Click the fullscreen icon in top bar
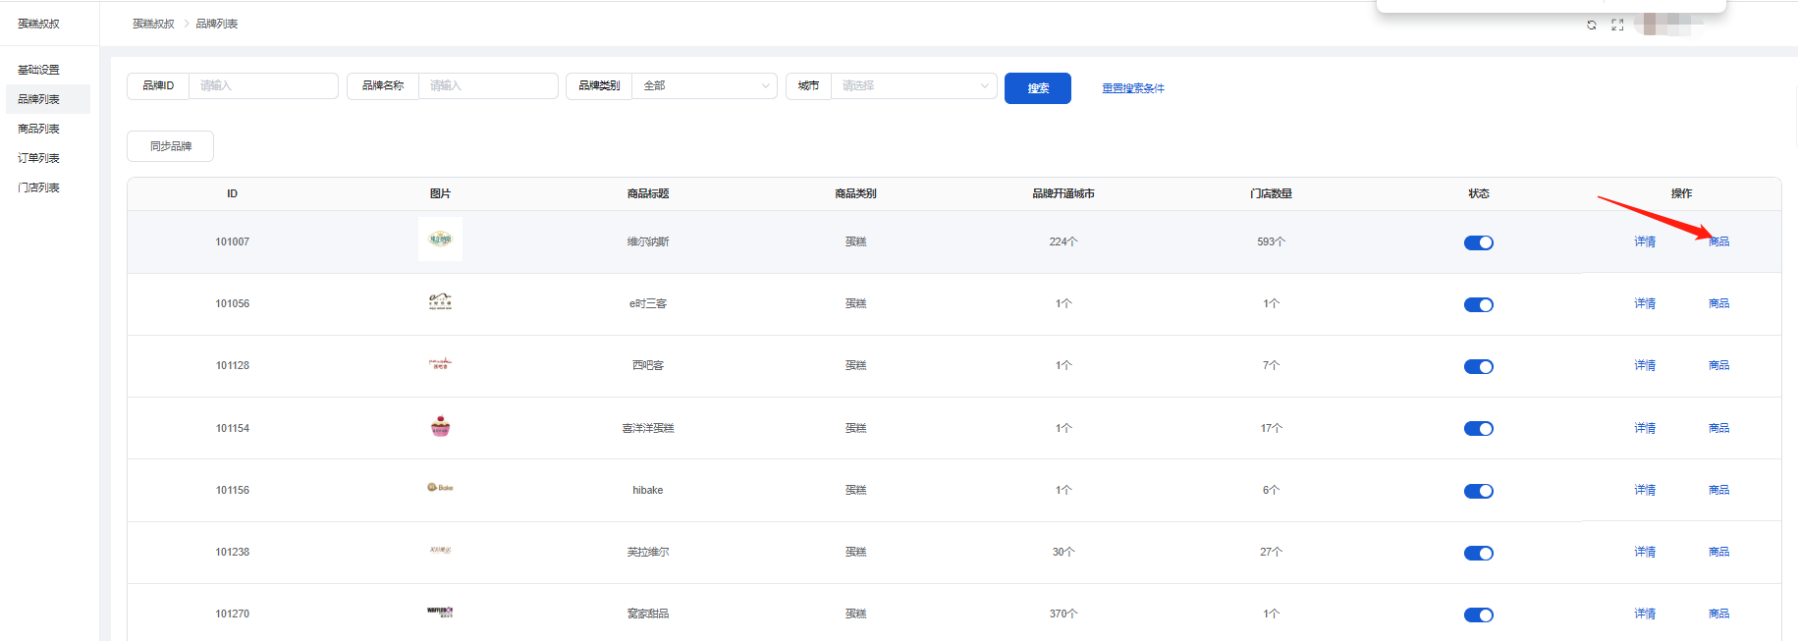Viewport: 1798px width, 641px height. (x=1617, y=26)
